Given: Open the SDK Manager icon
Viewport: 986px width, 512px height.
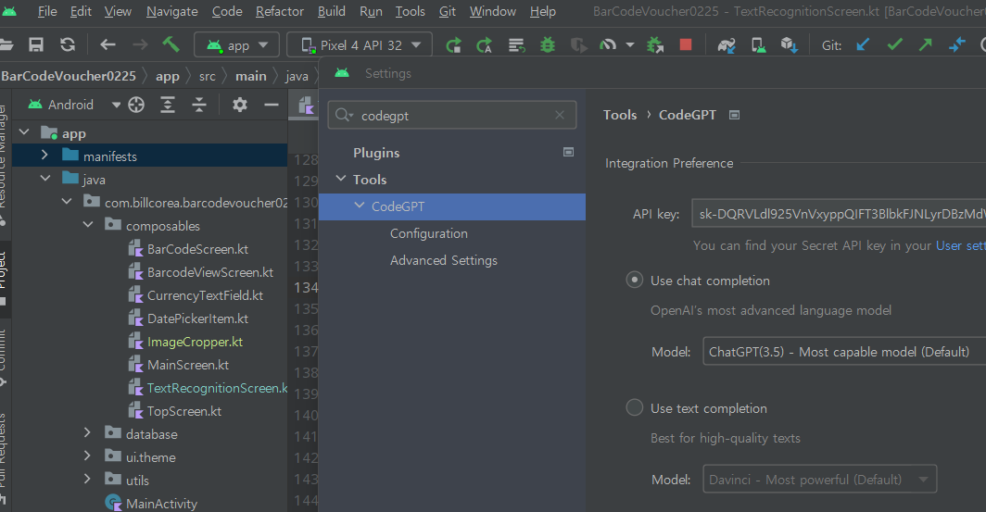Looking at the screenshot, I should tap(790, 45).
